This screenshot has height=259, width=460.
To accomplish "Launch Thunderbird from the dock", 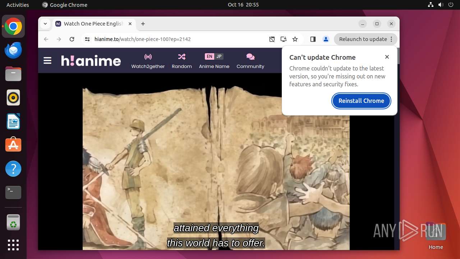I will [x=13, y=50].
